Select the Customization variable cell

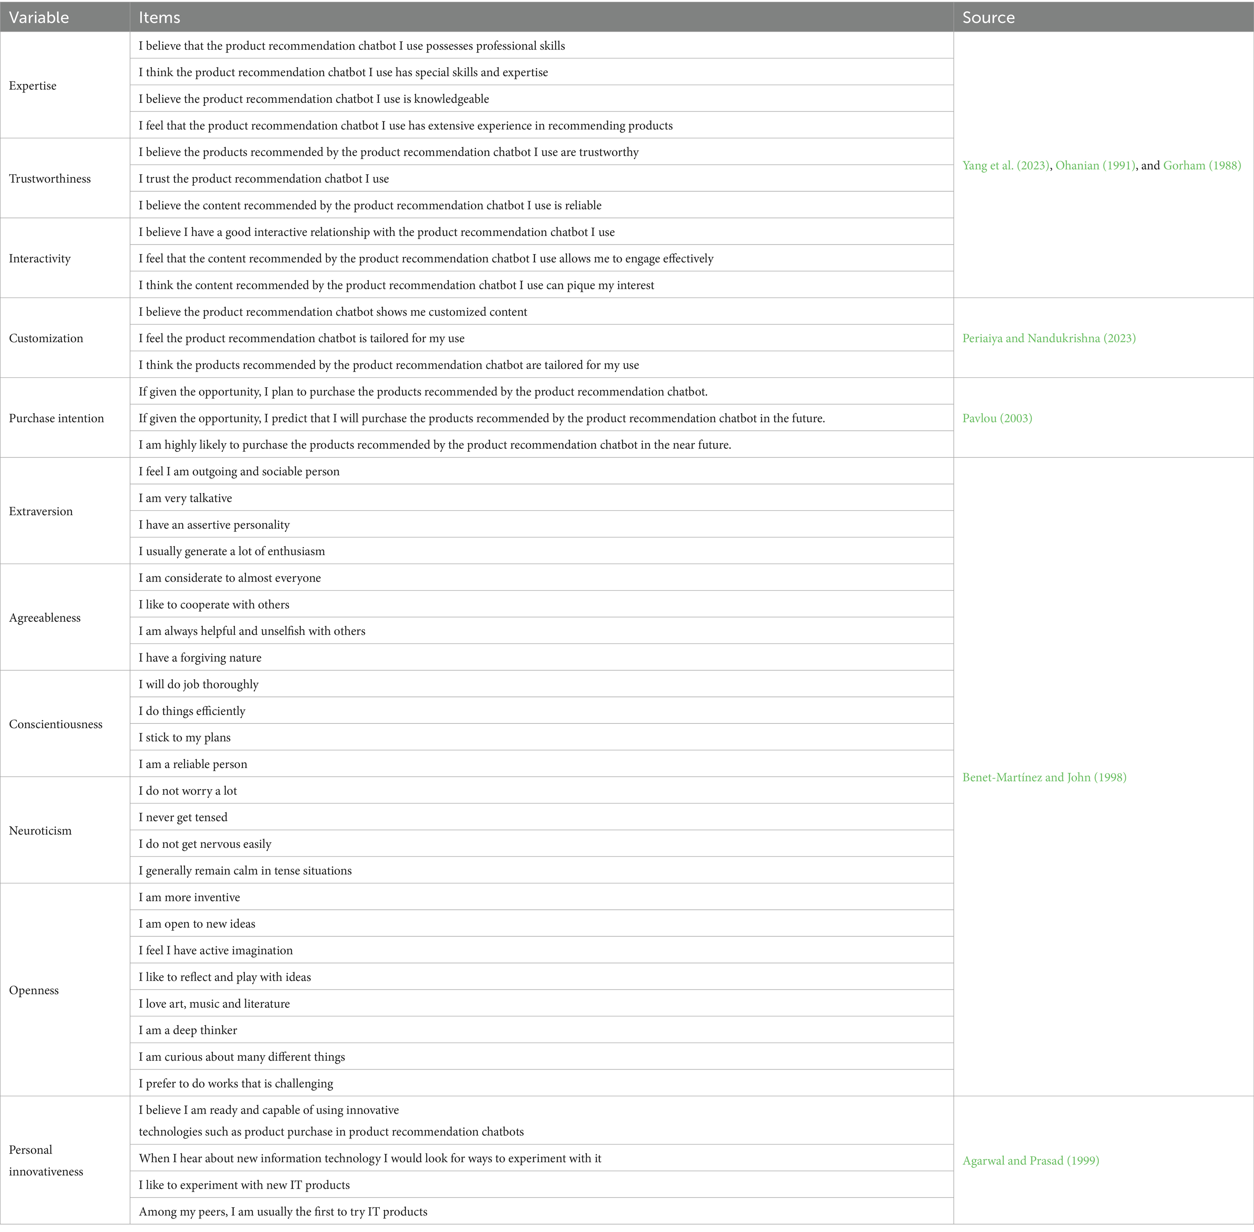click(65, 338)
